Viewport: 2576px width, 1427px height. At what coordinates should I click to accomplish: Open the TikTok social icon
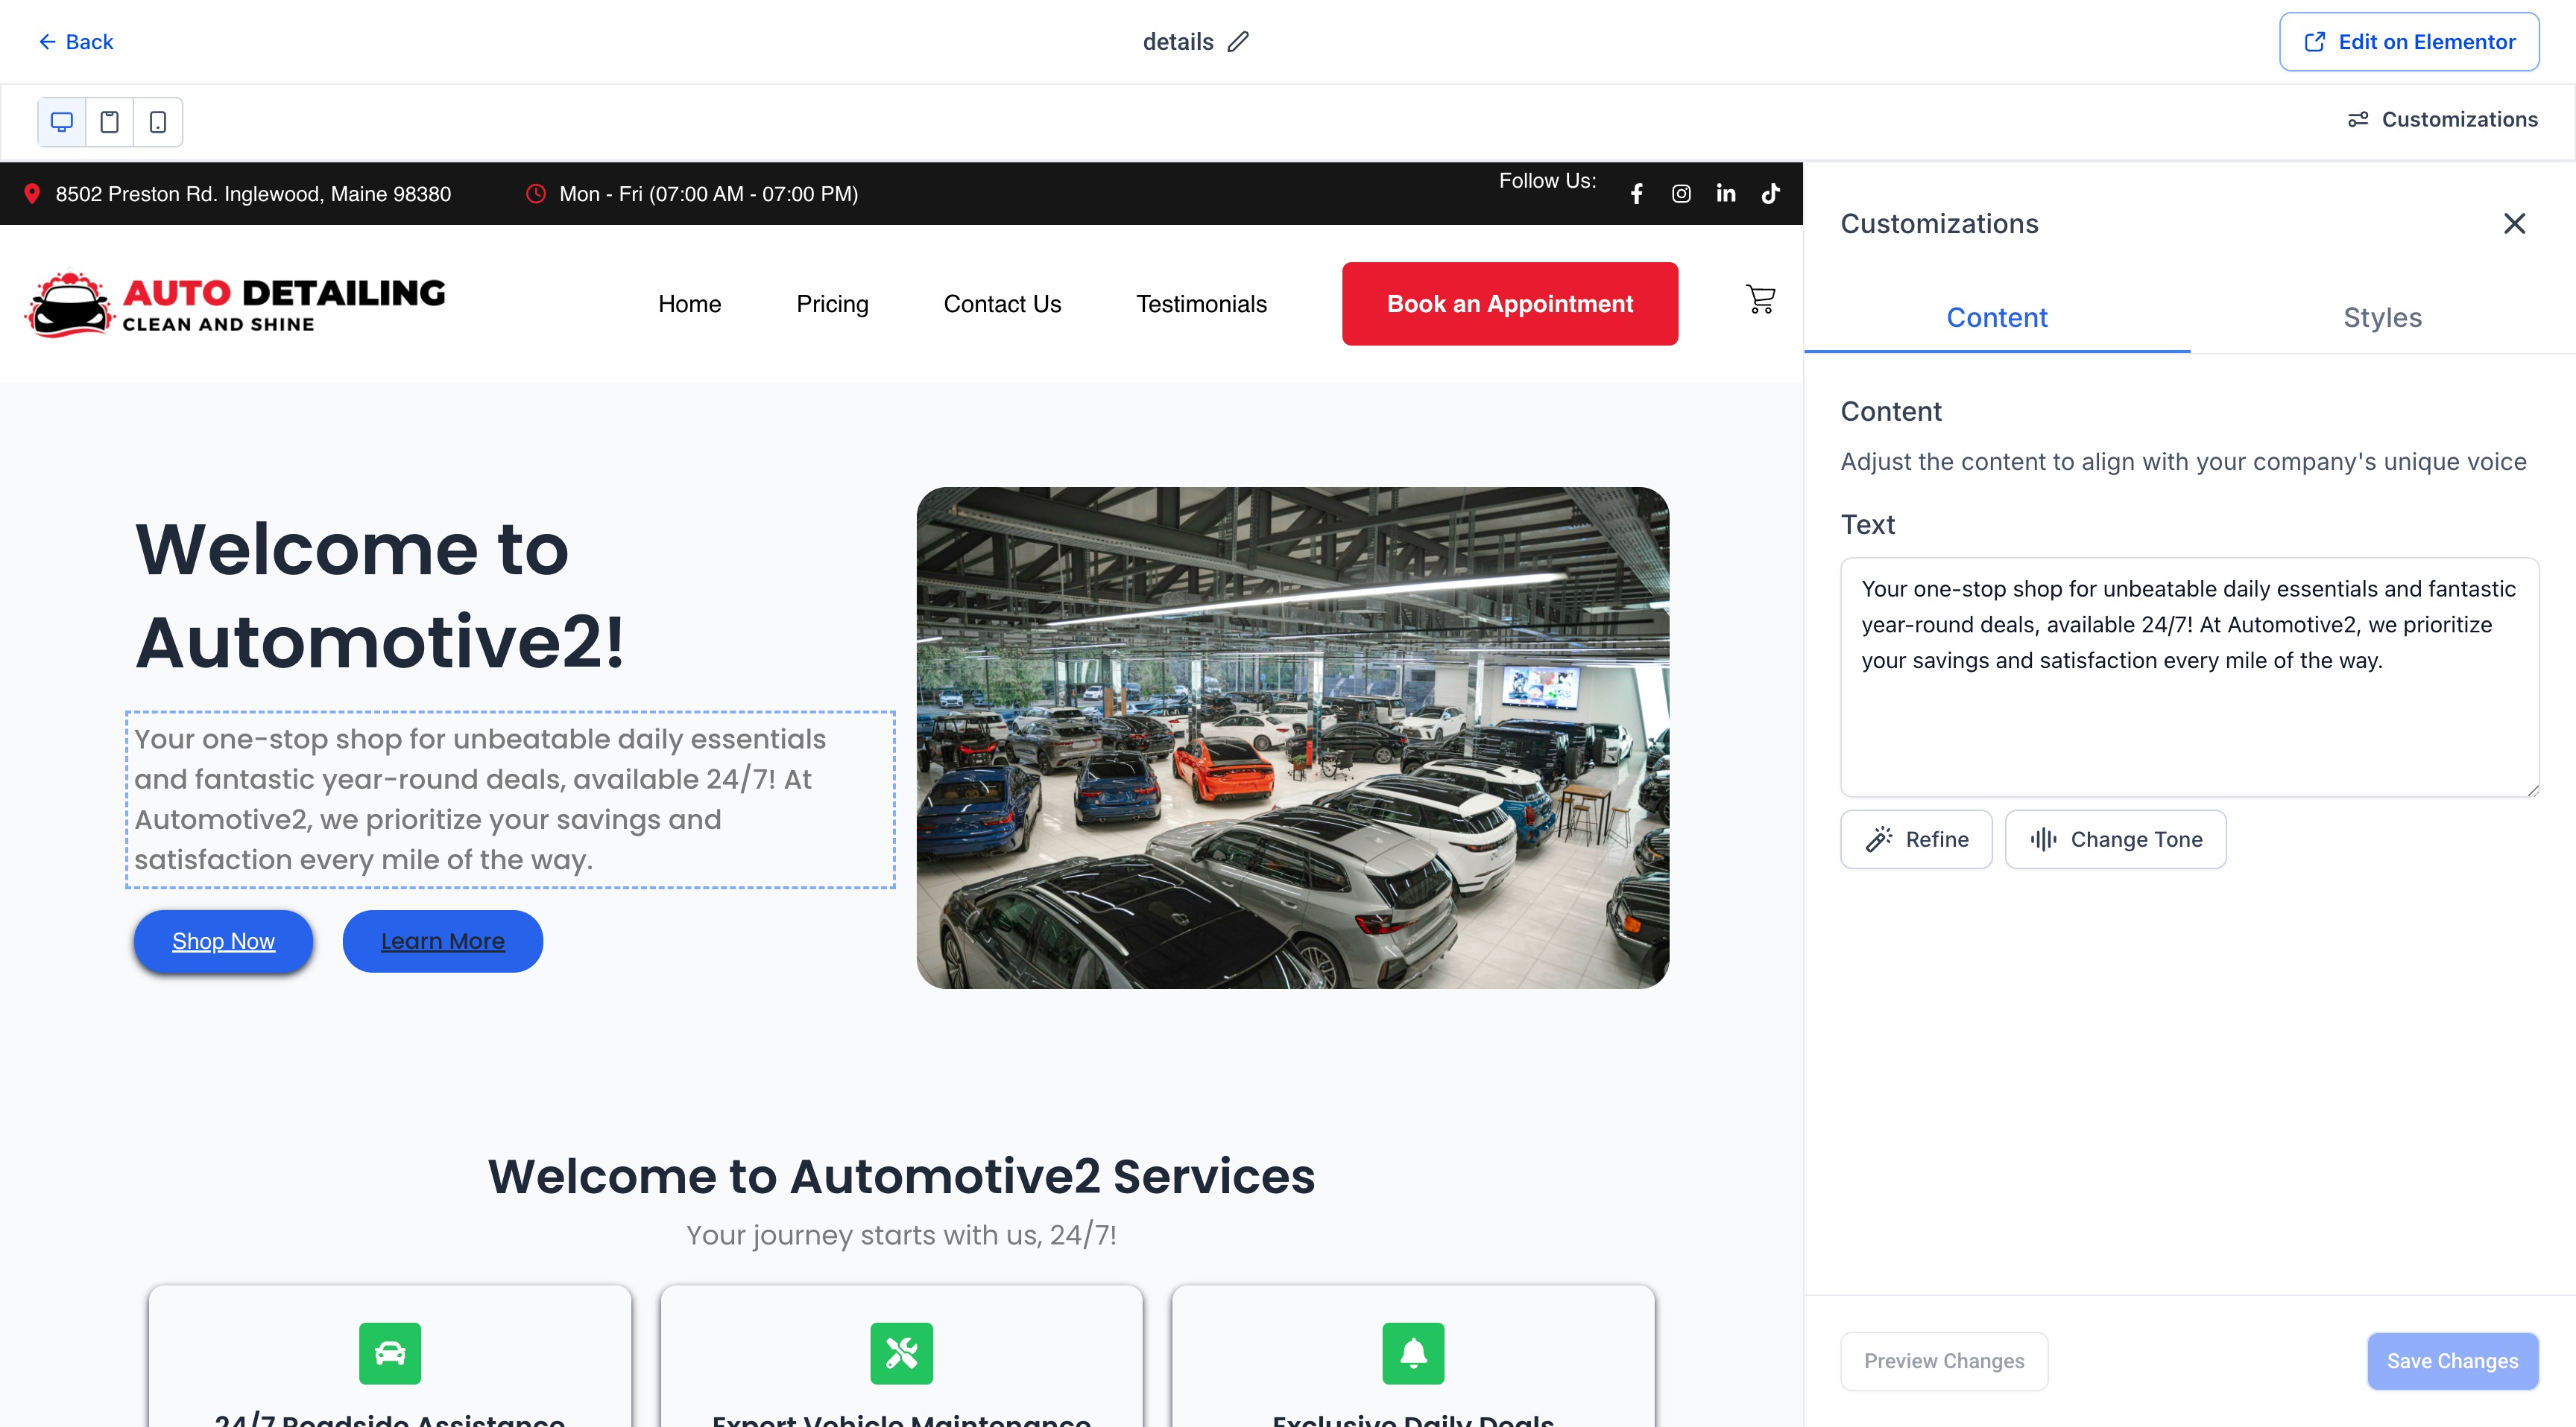tap(1771, 194)
